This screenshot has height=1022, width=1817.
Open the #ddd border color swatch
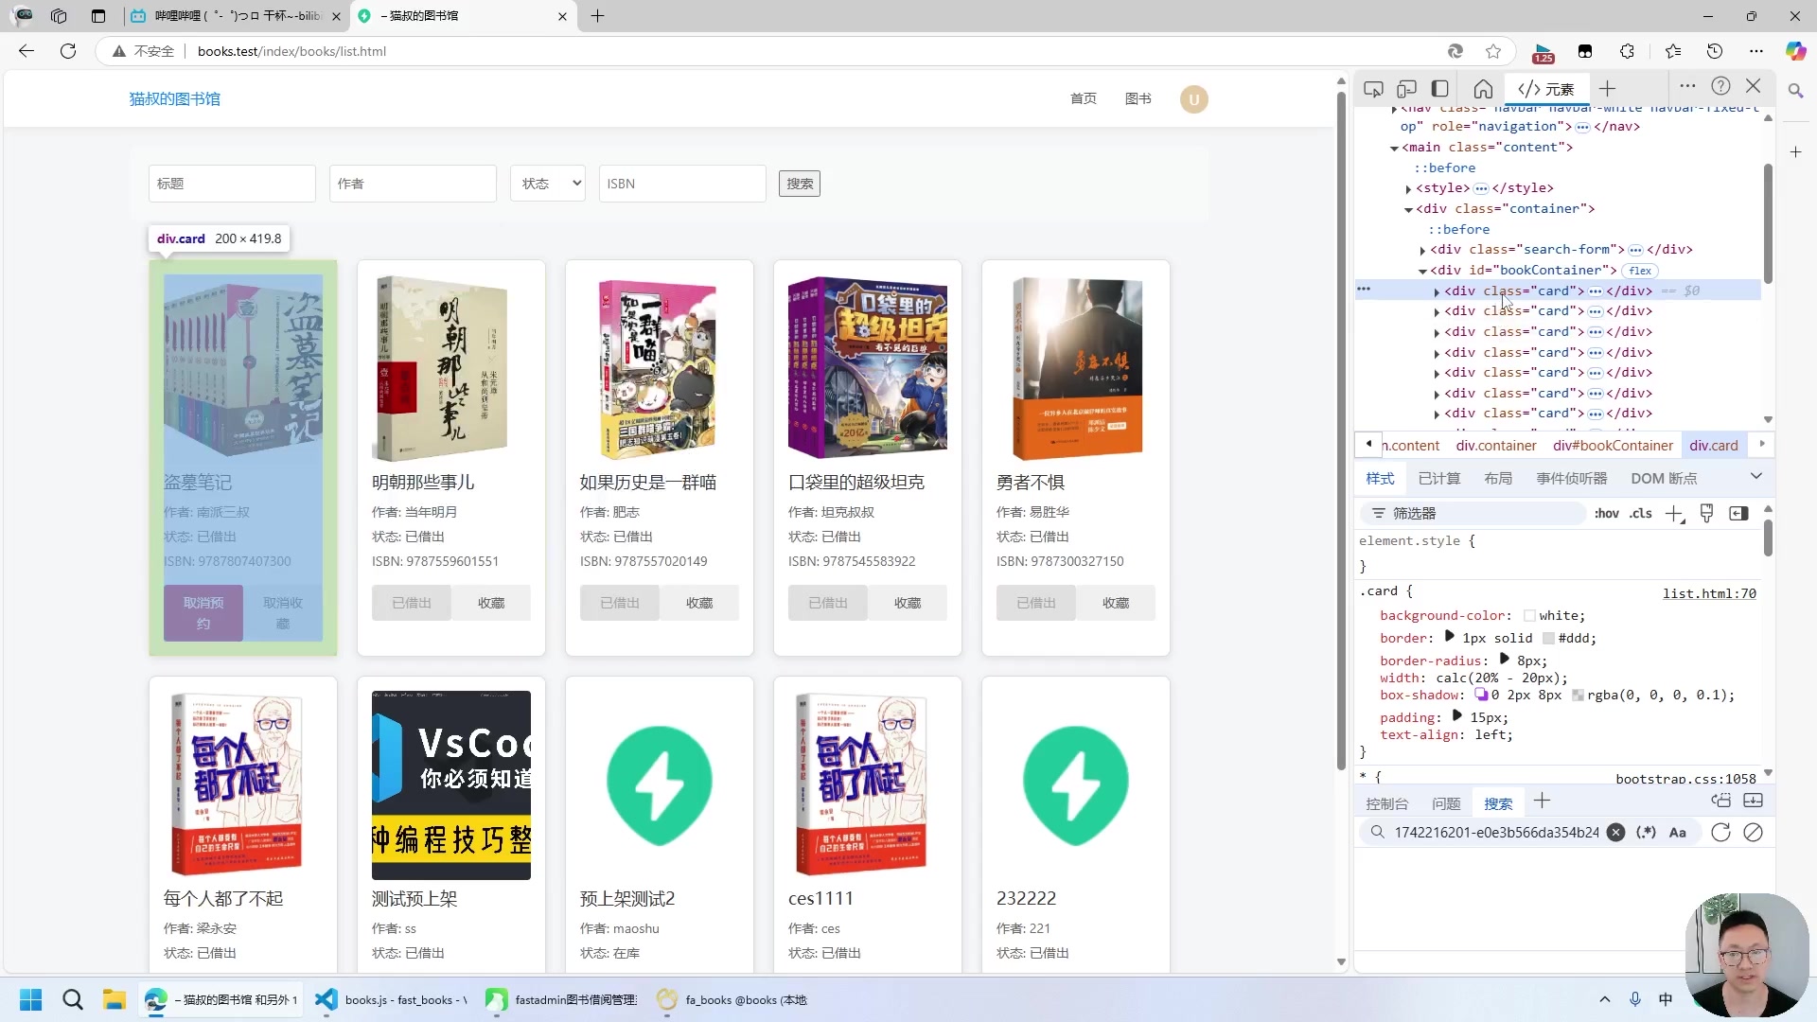click(x=1549, y=639)
